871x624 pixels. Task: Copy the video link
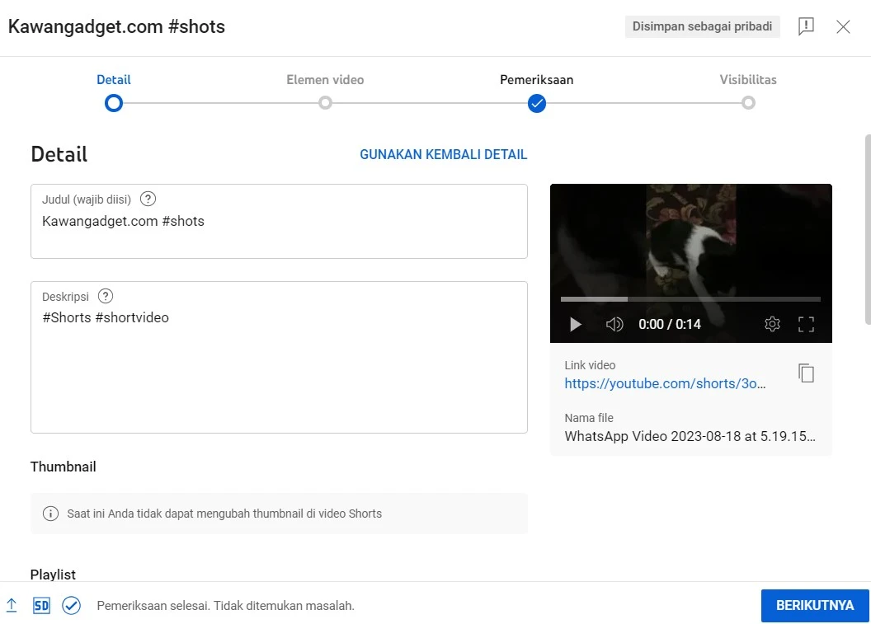pyautogui.click(x=806, y=373)
